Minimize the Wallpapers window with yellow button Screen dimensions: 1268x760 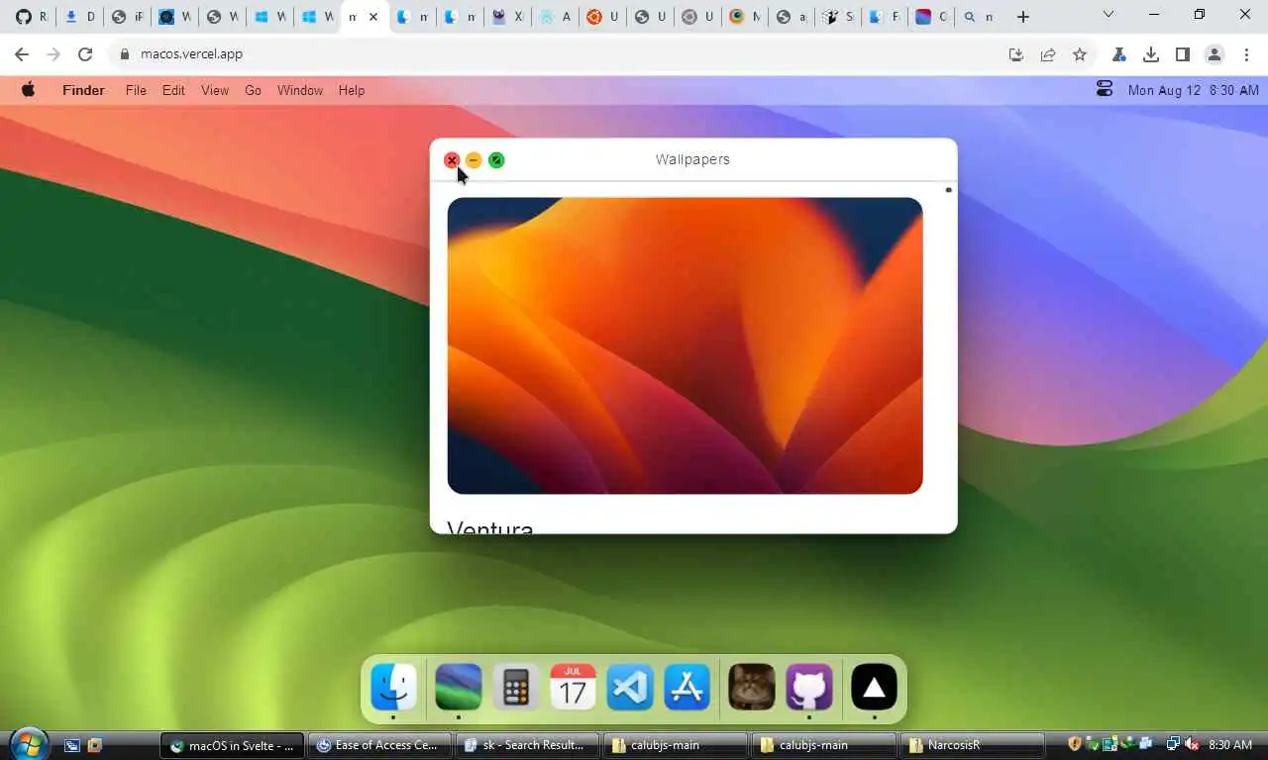pyautogui.click(x=474, y=160)
